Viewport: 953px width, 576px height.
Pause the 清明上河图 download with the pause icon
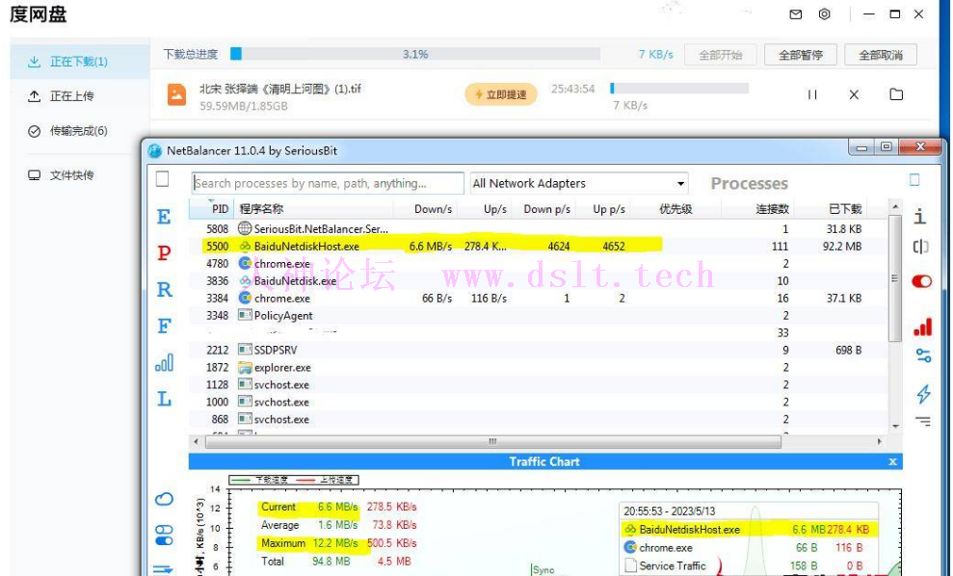812,94
